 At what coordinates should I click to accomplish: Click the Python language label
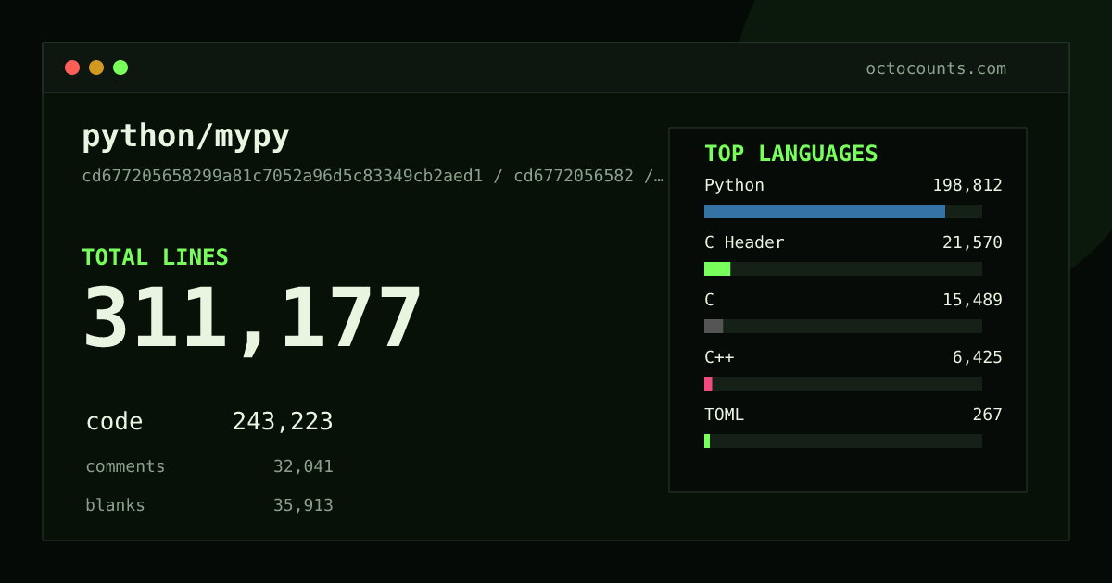pyautogui.click(x=734, y=185)
